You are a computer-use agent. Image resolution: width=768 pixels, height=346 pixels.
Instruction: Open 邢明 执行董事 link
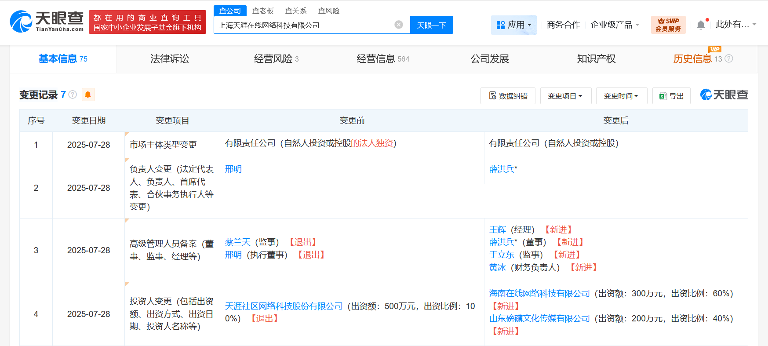pos(233,255)
